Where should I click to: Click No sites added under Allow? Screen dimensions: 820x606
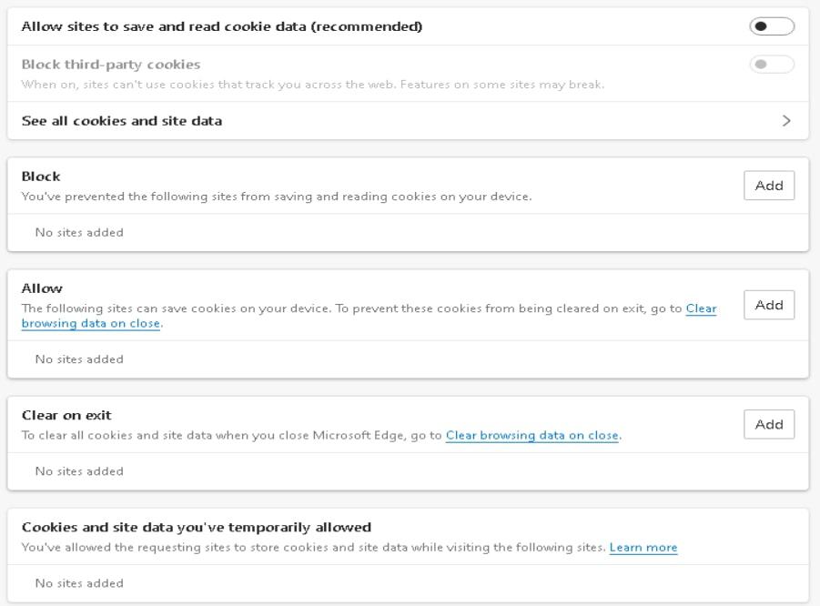point(79,359)
